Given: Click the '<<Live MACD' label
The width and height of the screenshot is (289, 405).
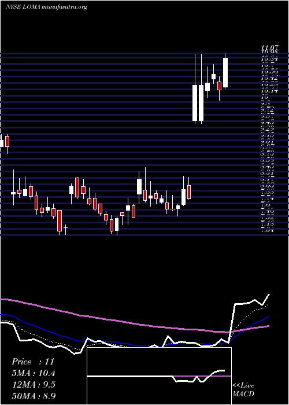Looking at the screenshot, I should coord(243,390).
